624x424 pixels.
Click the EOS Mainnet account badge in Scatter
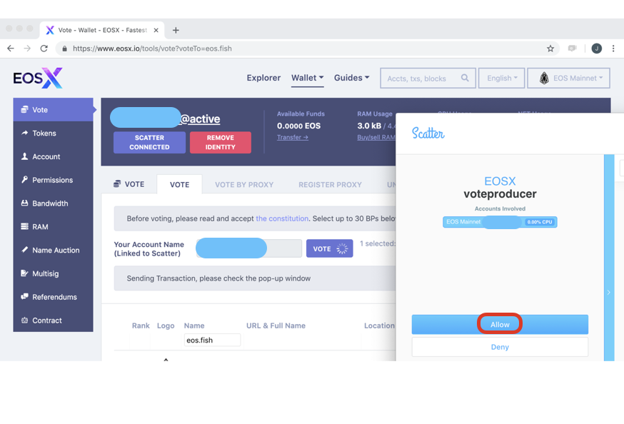click(500, 222)
